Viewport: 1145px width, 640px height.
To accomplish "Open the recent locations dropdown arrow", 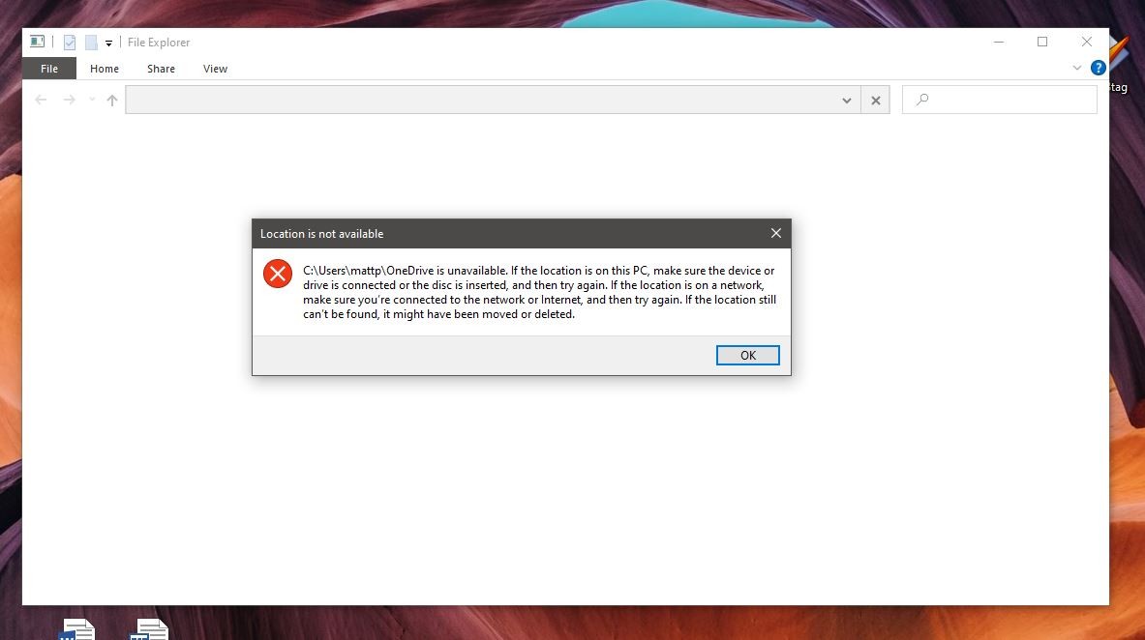I will [92, 100].
